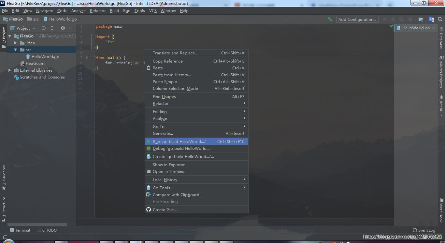This screenshot has height=243, width=445.
Task: Click the green inspection checkmark in the editor
Action: click(391, 26)
